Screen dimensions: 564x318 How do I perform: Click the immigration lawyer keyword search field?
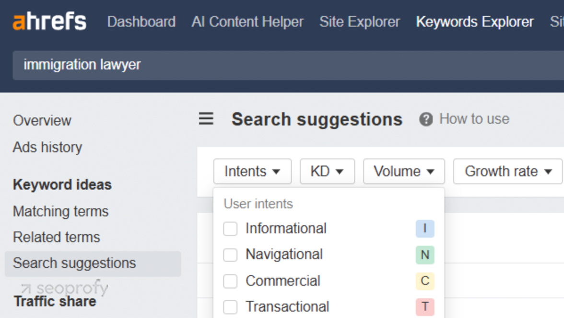pos(288,65)
